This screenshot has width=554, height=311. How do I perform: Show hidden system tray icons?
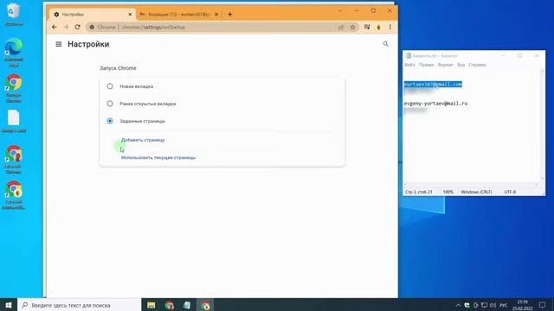(x=458, y=305)
